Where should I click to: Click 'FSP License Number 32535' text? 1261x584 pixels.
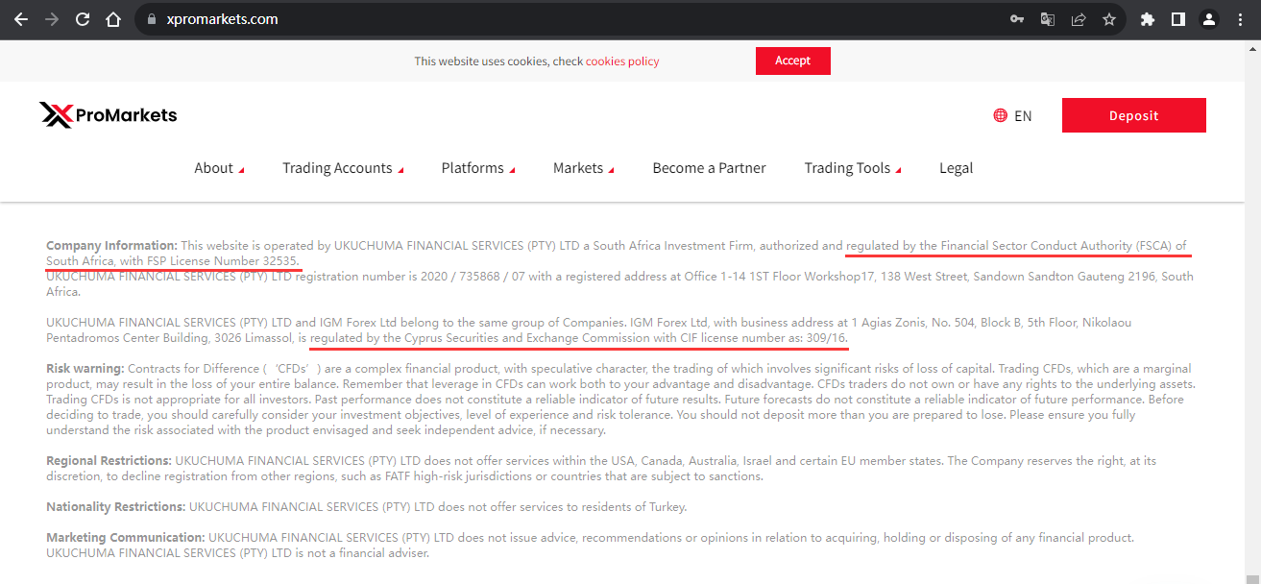[x=222, y=261]
